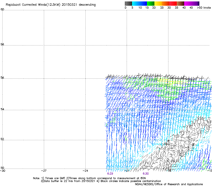Click the purple time stamp '6:29'
The image size is (212, 186).
coord(110,174)
